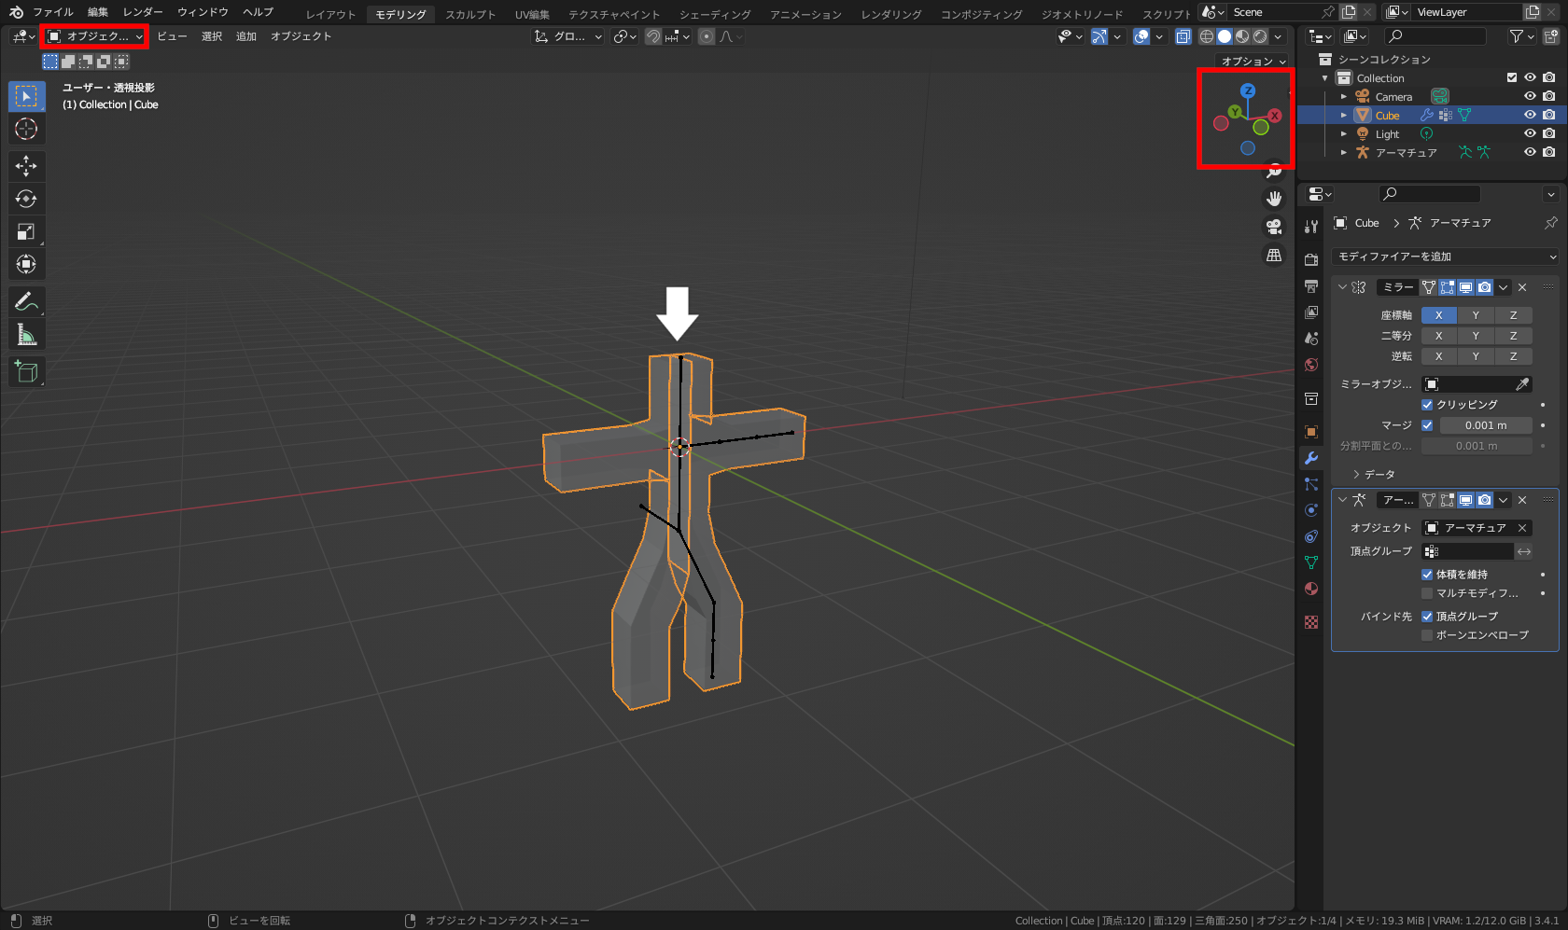This screenshot has height=930, width=1568.
Task: Click the hand pan-view gizmo
Action: point(1274,199)
